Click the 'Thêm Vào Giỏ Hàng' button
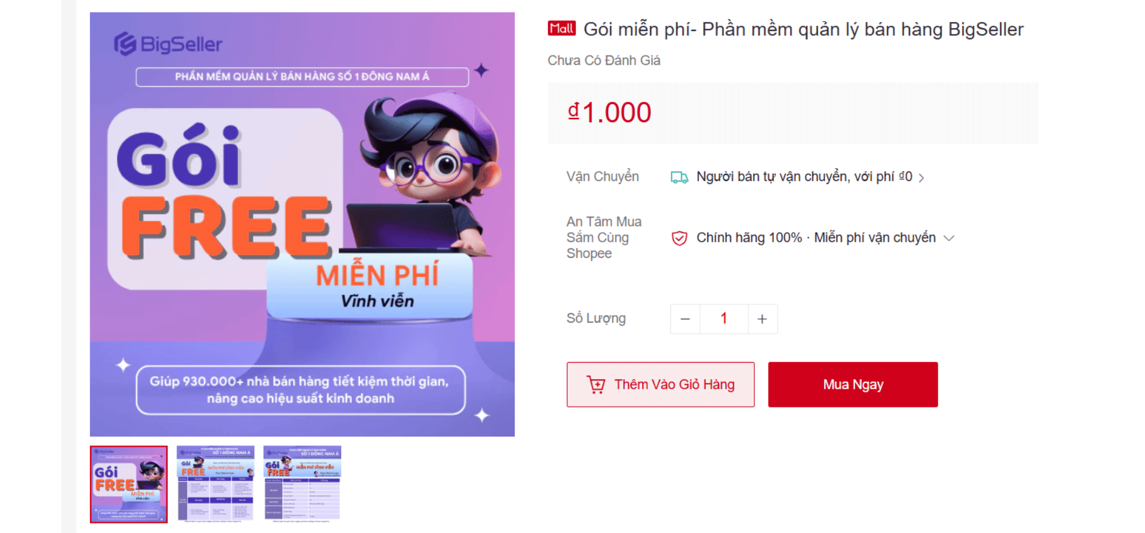The width and height of the screenshot is (1145, 533). [x=660, y=384]
